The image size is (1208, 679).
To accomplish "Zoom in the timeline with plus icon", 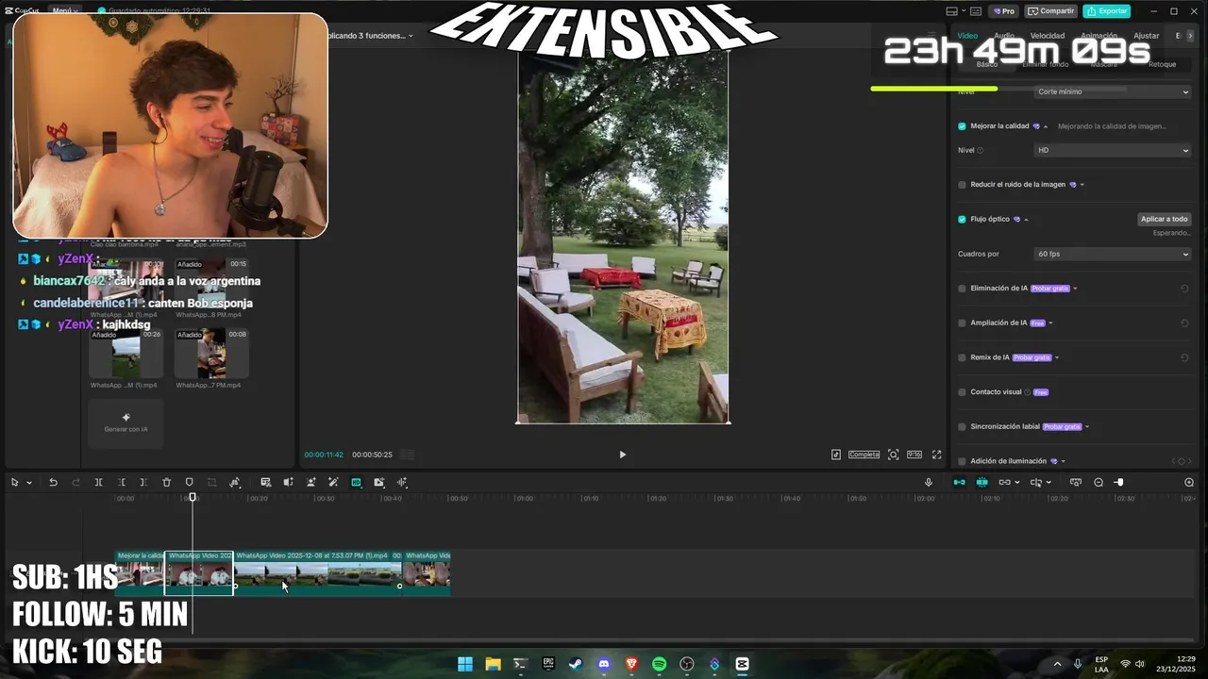I will click(1189, 482).
